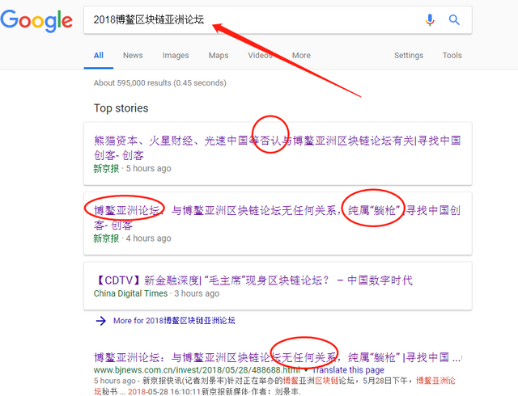
Task: Expand the More search categories menu
Action: point(301,56)
